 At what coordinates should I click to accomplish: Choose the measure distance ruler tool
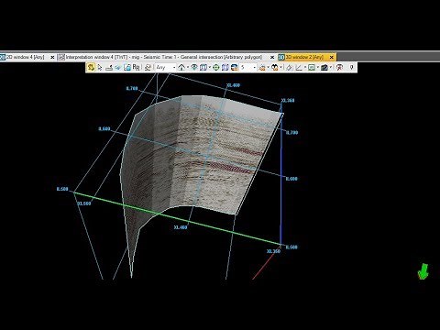coord(109,68)
